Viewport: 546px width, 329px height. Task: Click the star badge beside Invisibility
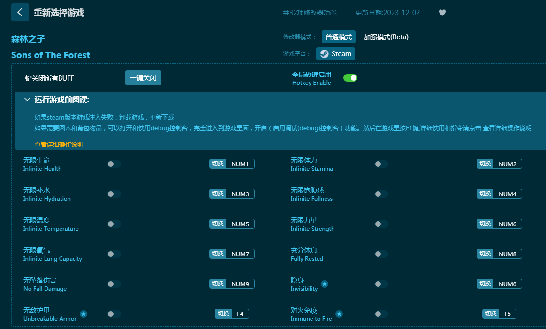(325, 284)
